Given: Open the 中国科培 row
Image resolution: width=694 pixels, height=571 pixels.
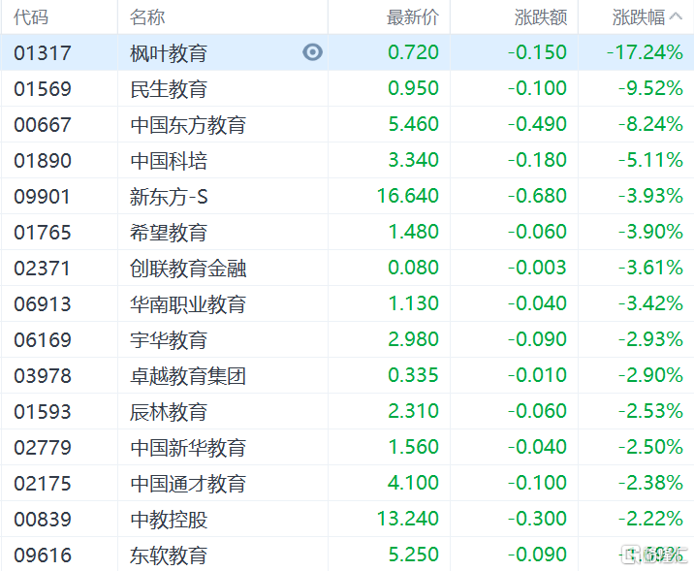Looking at the screenshot, I should pos(347,160).
